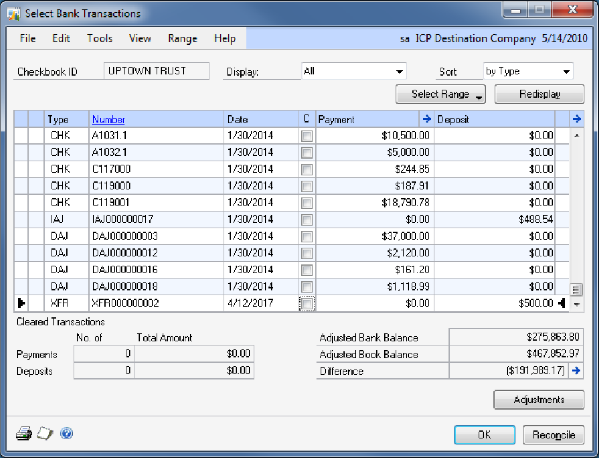
Task: Open the Tools menu
Action: (99, 38)
